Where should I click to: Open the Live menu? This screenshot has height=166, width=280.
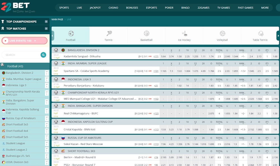[79, 8]
